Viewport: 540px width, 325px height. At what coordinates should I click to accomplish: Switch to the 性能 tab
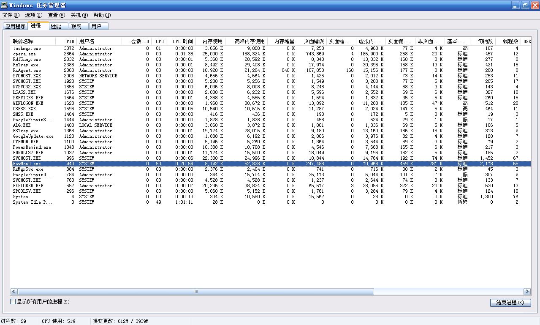tap(56, 26)
